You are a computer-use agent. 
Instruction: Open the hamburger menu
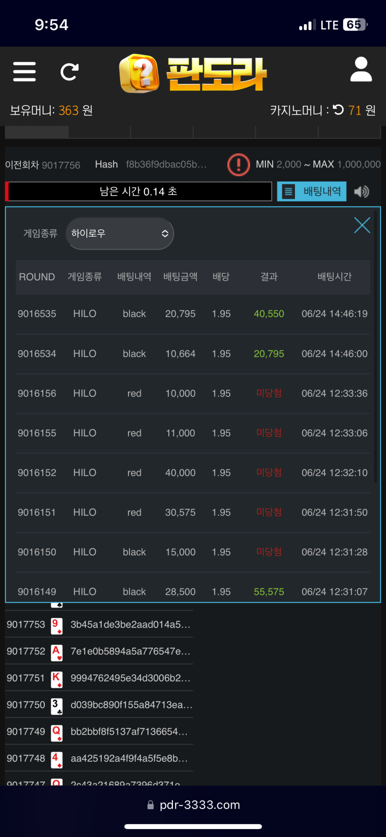[25, 71]
